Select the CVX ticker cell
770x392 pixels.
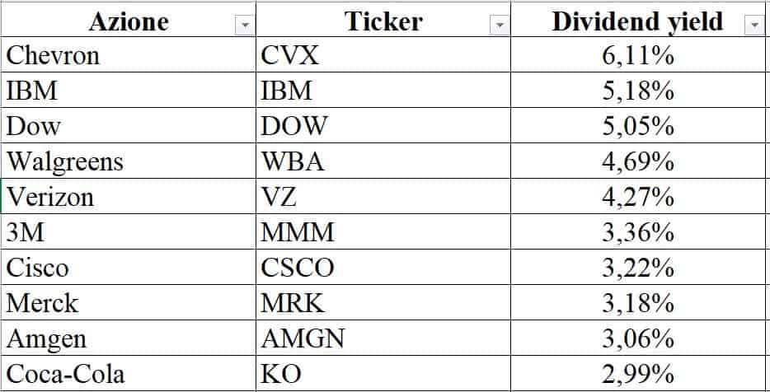[x=383, y=56]
